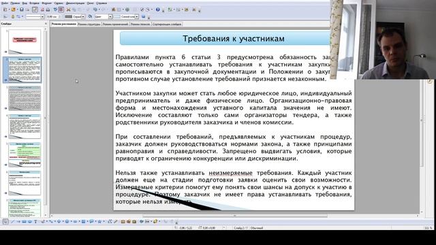The image size is (436, 245).
Task: Close the Слайды panel
Action: coord(46,24)
